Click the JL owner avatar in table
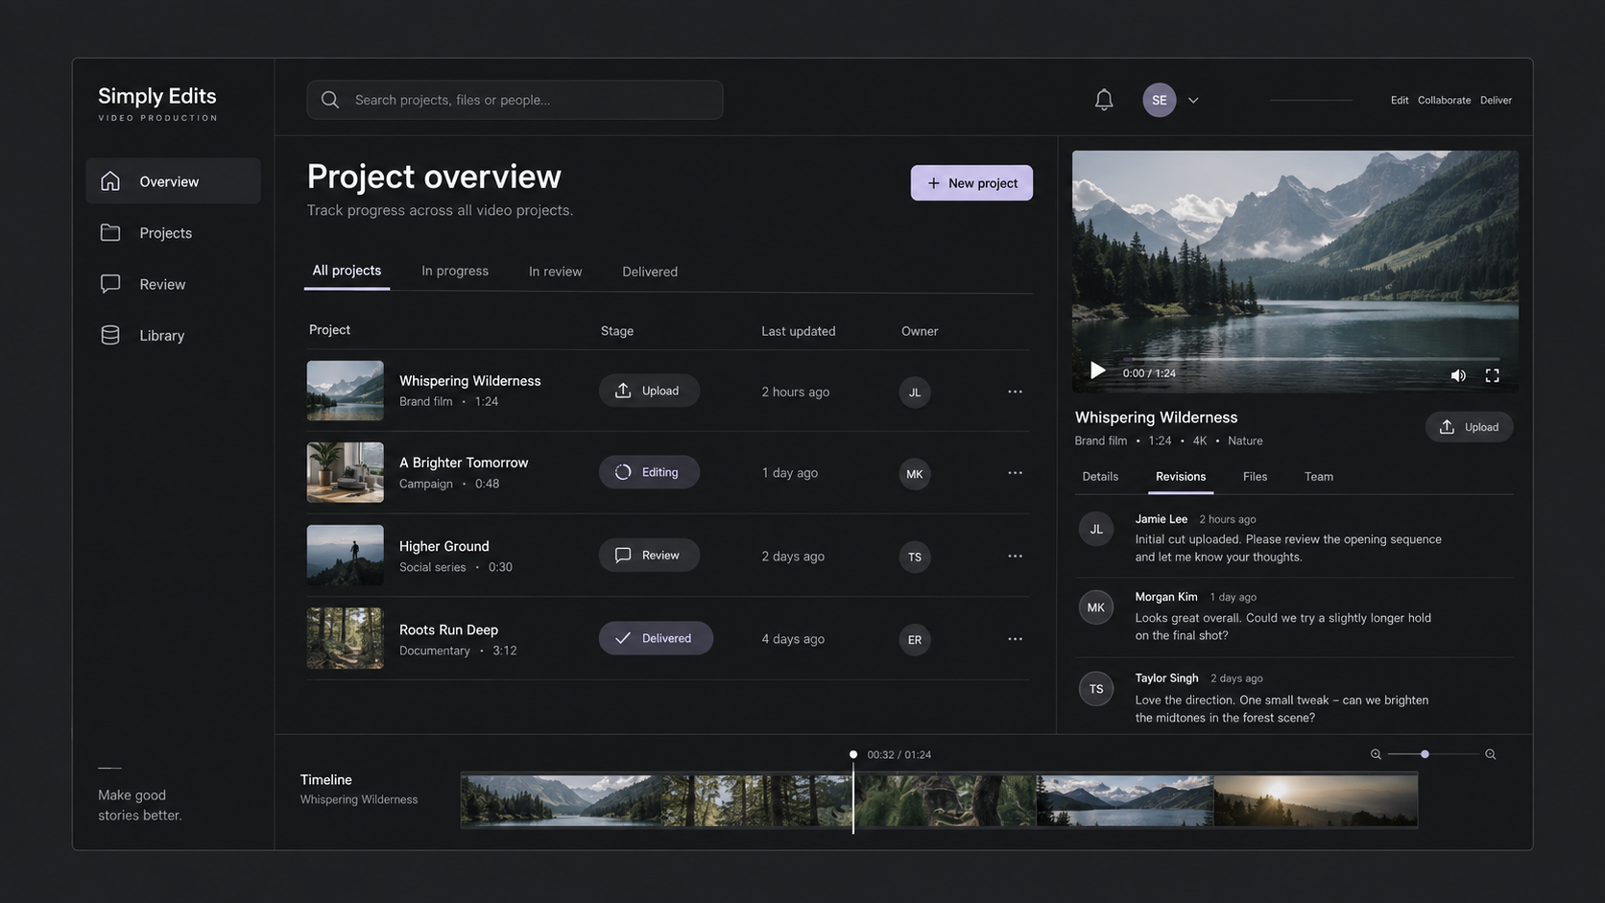The width and height of the screenshot is (1605, 903). click(x=915, y=392)
